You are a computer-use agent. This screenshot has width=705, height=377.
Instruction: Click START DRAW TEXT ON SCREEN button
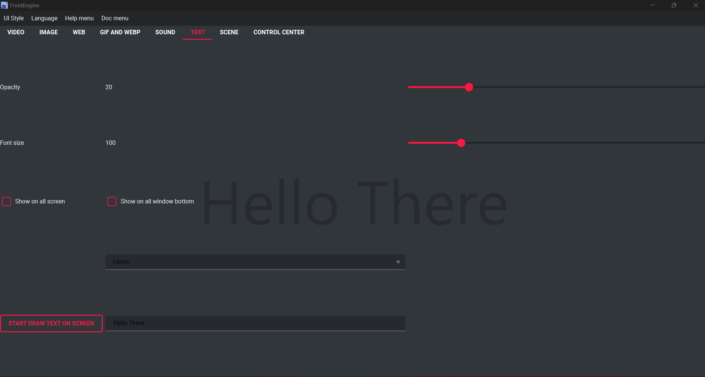pyautogui.click(x=51, y=323)
